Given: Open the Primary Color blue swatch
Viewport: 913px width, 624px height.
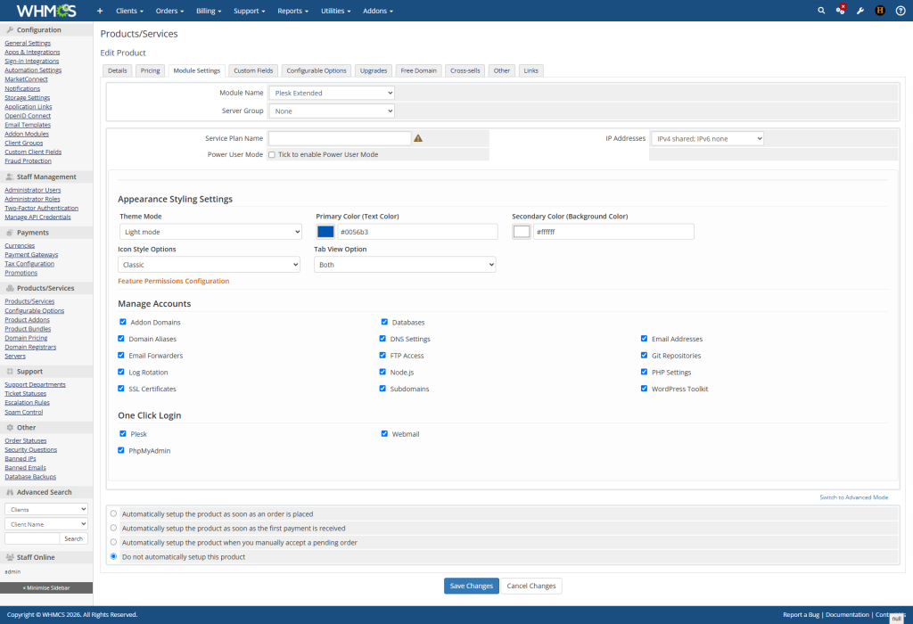Looking at the screenshot, I should [x=325, y=232].
